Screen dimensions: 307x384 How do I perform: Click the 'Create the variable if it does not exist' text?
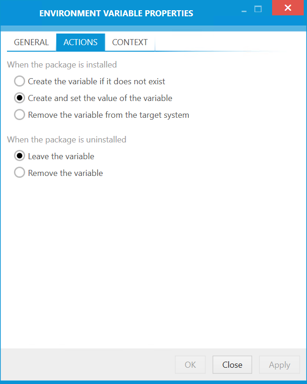click(x=97, y=81)
